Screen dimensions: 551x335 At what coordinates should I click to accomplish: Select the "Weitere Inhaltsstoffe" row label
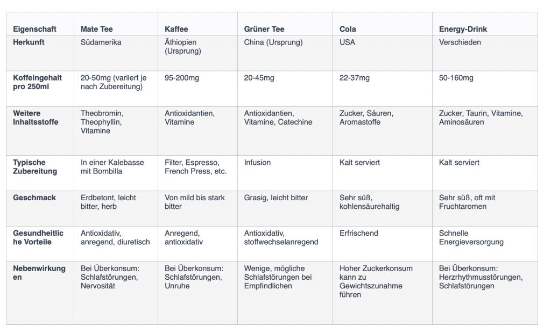point(36,118)
